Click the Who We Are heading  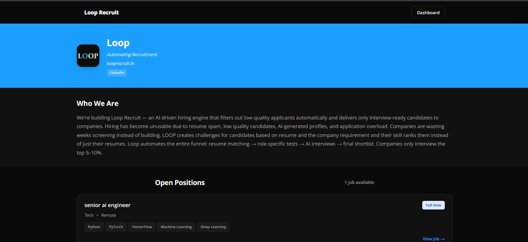pyautogui.click(x=97, y=103)
